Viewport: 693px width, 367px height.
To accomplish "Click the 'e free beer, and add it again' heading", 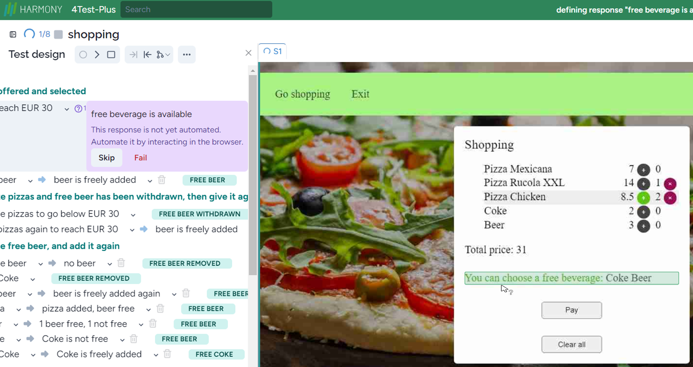I will click(x=60, y=246).
